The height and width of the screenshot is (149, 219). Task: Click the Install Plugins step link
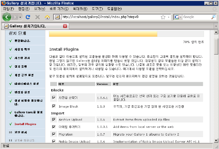coord(25,124)
